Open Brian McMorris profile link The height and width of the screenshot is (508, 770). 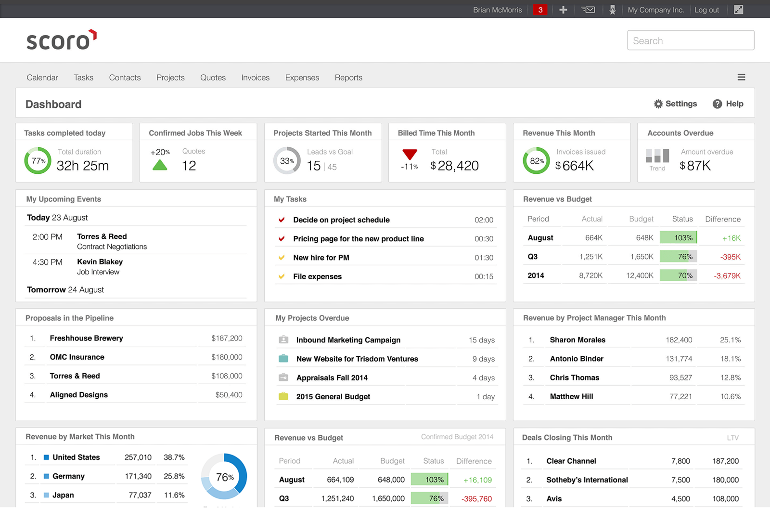(498, 10)
